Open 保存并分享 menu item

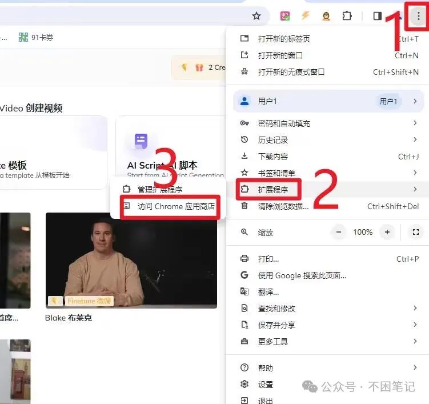[328, 325]
